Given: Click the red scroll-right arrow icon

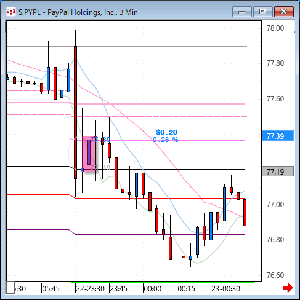Looking at the screenshot, I should coord(288,288).
